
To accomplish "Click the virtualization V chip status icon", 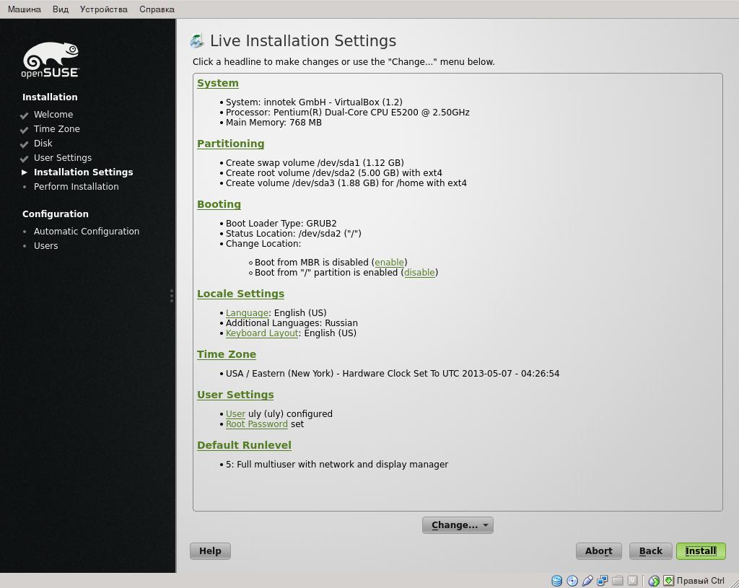I will pyautogui.click(x=632, y=581).
